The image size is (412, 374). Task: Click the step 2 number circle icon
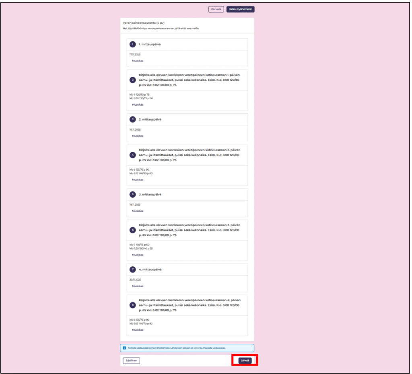pos(133,80)
